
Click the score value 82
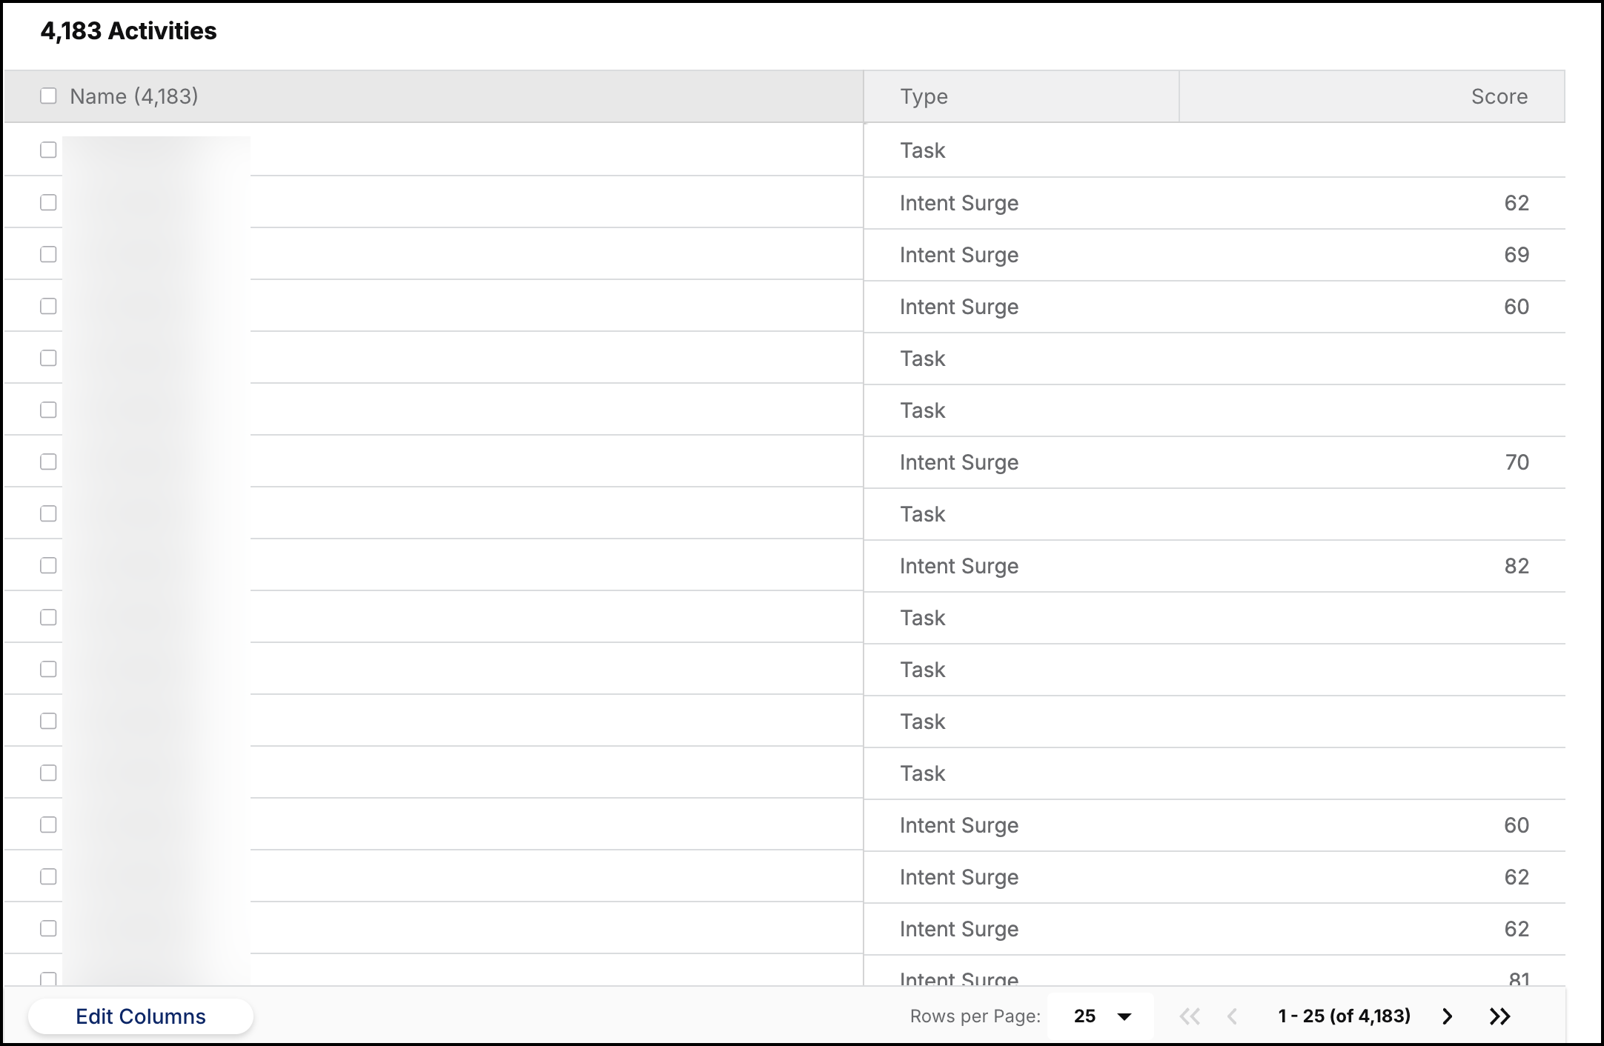(x=1517, y=566)
